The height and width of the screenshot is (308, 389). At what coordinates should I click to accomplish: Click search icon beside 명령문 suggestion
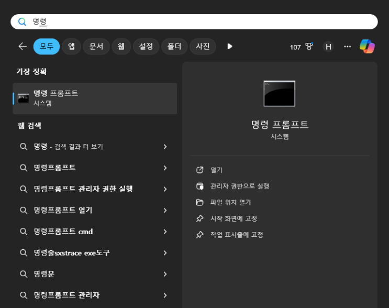point(24,274)
